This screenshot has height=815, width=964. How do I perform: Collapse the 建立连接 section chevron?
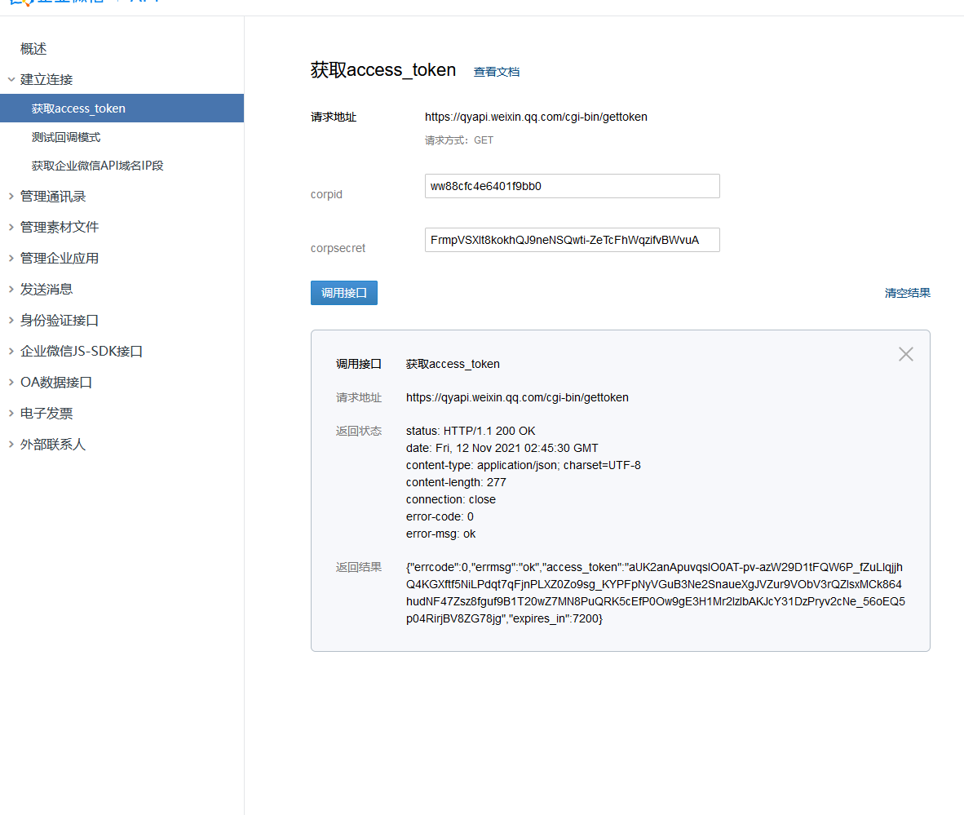click(11, 80)
